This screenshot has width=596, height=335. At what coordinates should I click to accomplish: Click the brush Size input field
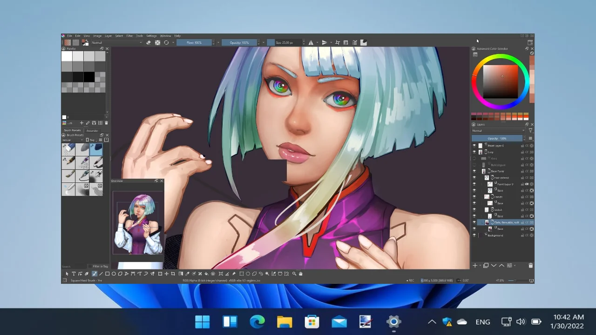click(x=284, y=42)
